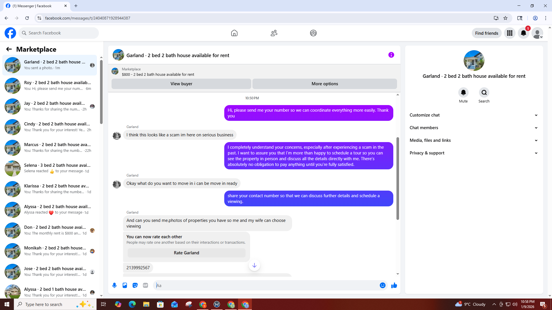
Task: Open the sticker picker icon
Action: click(135, 285)
